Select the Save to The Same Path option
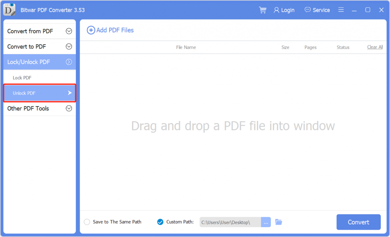 pos(87,222)
